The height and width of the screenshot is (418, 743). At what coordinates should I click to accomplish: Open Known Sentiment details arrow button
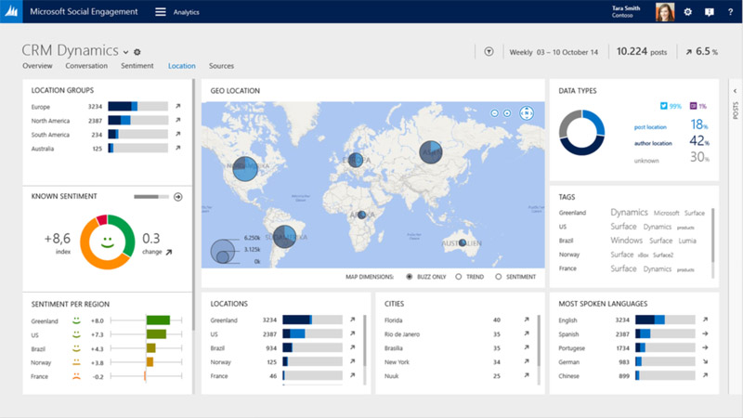tap(178, 197)
